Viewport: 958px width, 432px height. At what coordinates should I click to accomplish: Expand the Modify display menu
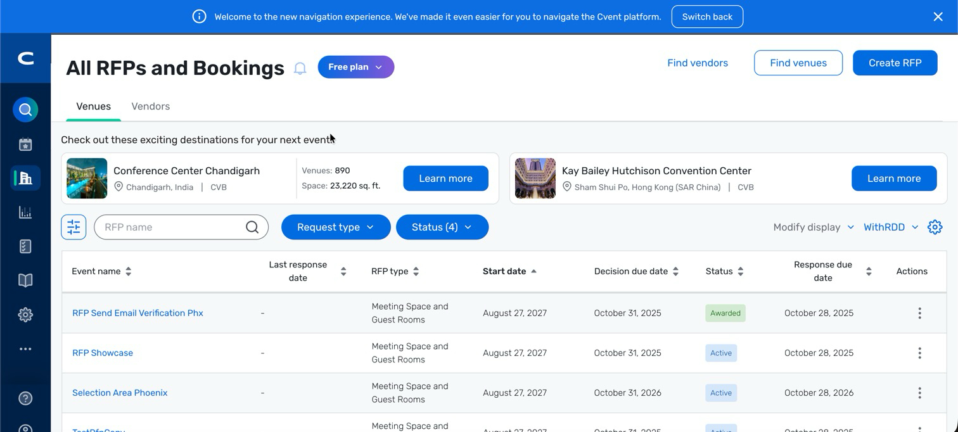(813, 227)
